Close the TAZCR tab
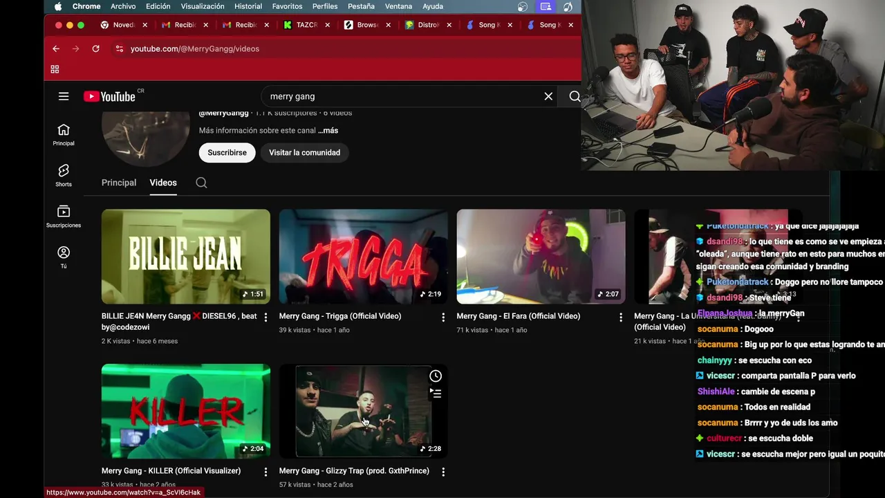The width and height of the screenshot is (885, 498). (x=327, y=25)
